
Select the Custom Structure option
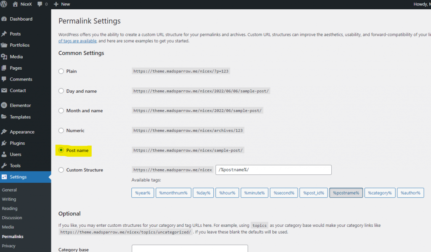tap(61, 170)
